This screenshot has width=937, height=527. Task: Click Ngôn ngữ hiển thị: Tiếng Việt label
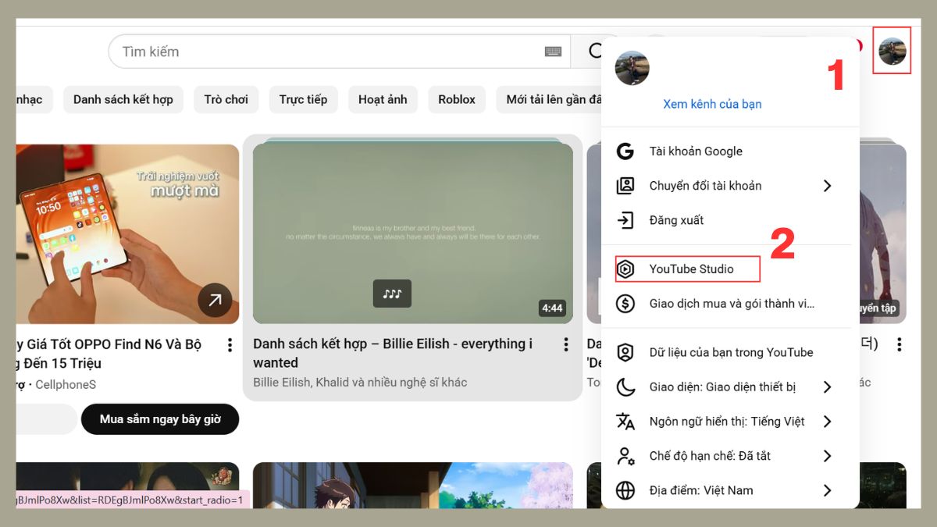point(727,422)
